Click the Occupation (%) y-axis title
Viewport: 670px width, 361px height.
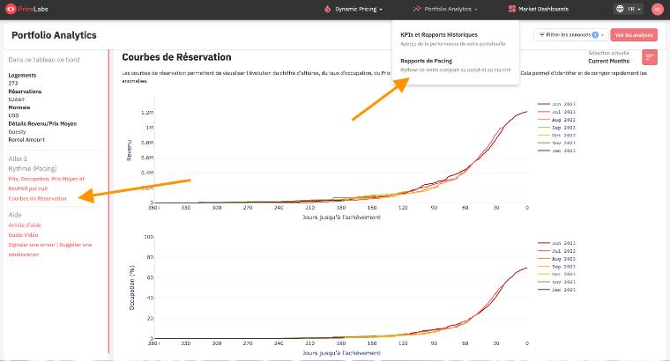[x=132, y=288]
